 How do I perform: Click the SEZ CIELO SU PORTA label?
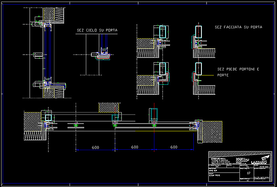(97, 30)
